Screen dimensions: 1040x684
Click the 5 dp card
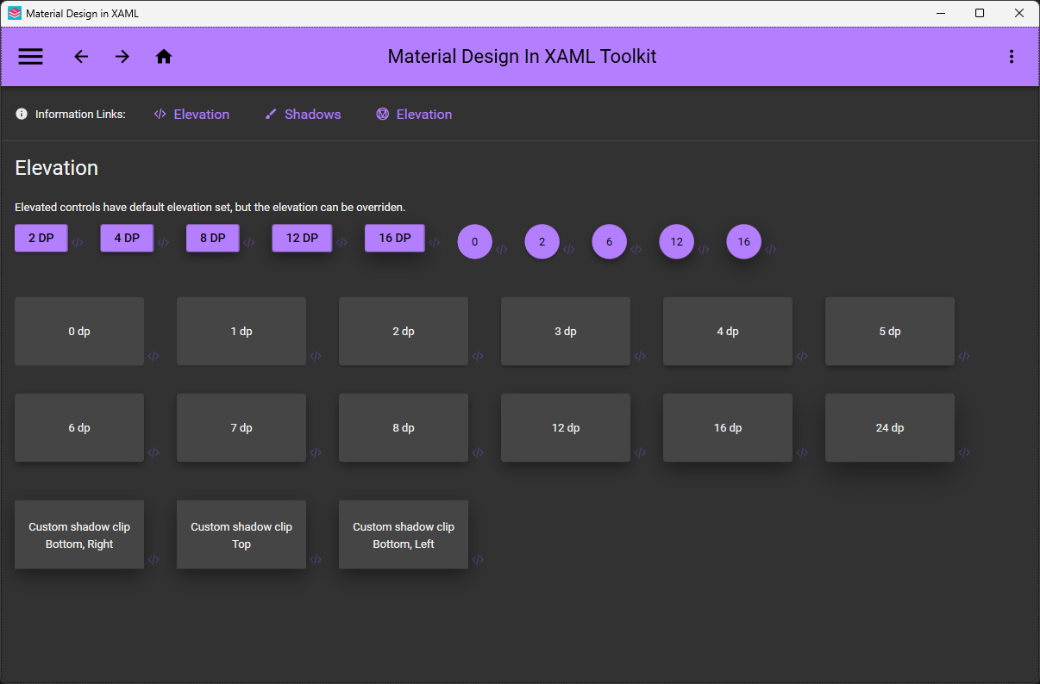click(x=890, y=332)
